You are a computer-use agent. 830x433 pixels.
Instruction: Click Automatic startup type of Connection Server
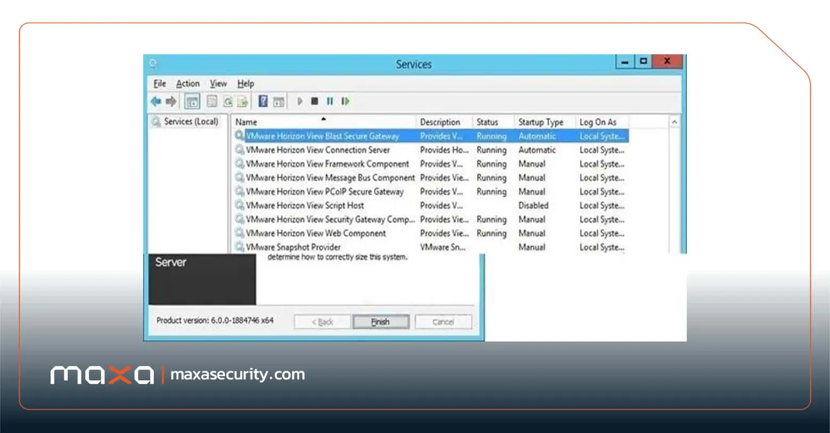click(x=537, y=149)
